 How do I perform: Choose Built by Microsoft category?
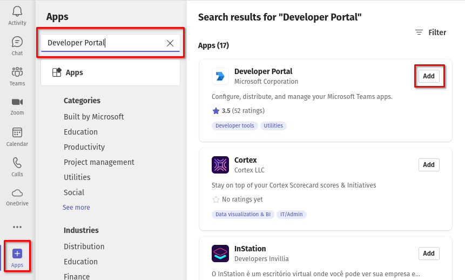[x=94, y=117]
